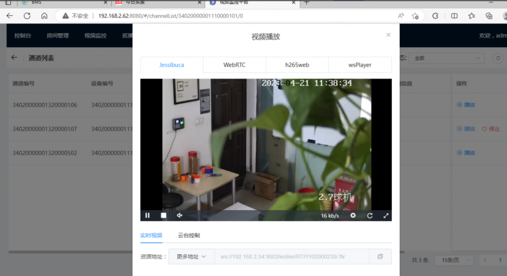Close the 视频播放 dialog

(388, 35)
